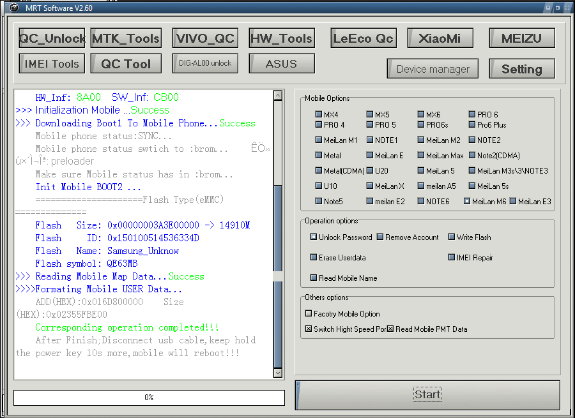Open LeEco Qc module
This screenshot has height=418, width=575.
click(x=364, y=38)
